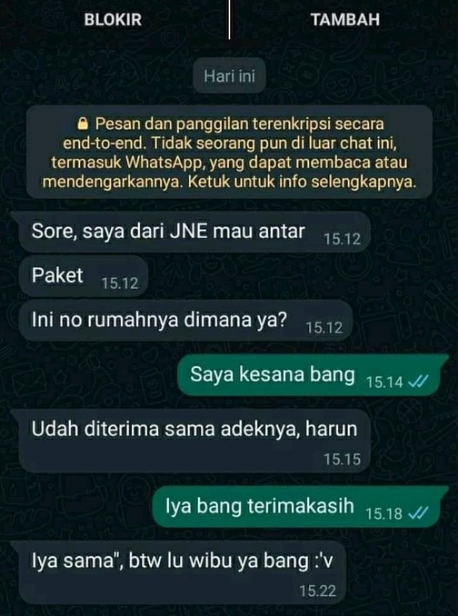
Task: Select sent message "Iya bang terimakasih"
Action: tap(300, 506)
